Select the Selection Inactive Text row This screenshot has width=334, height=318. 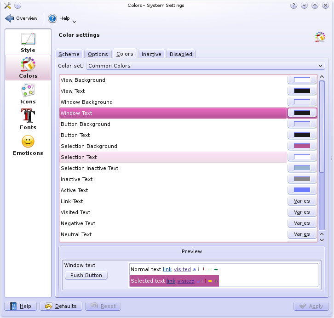(173, 168)
